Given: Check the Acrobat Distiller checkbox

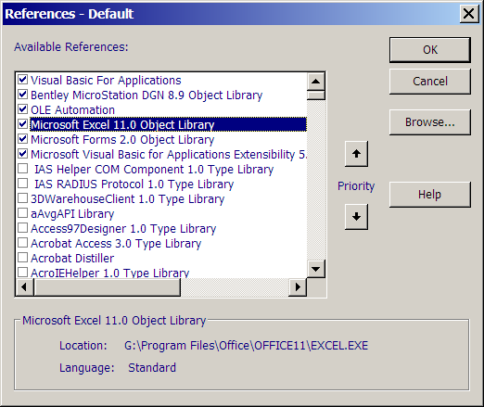Looking at the screenshot, I should pos(22,258).
